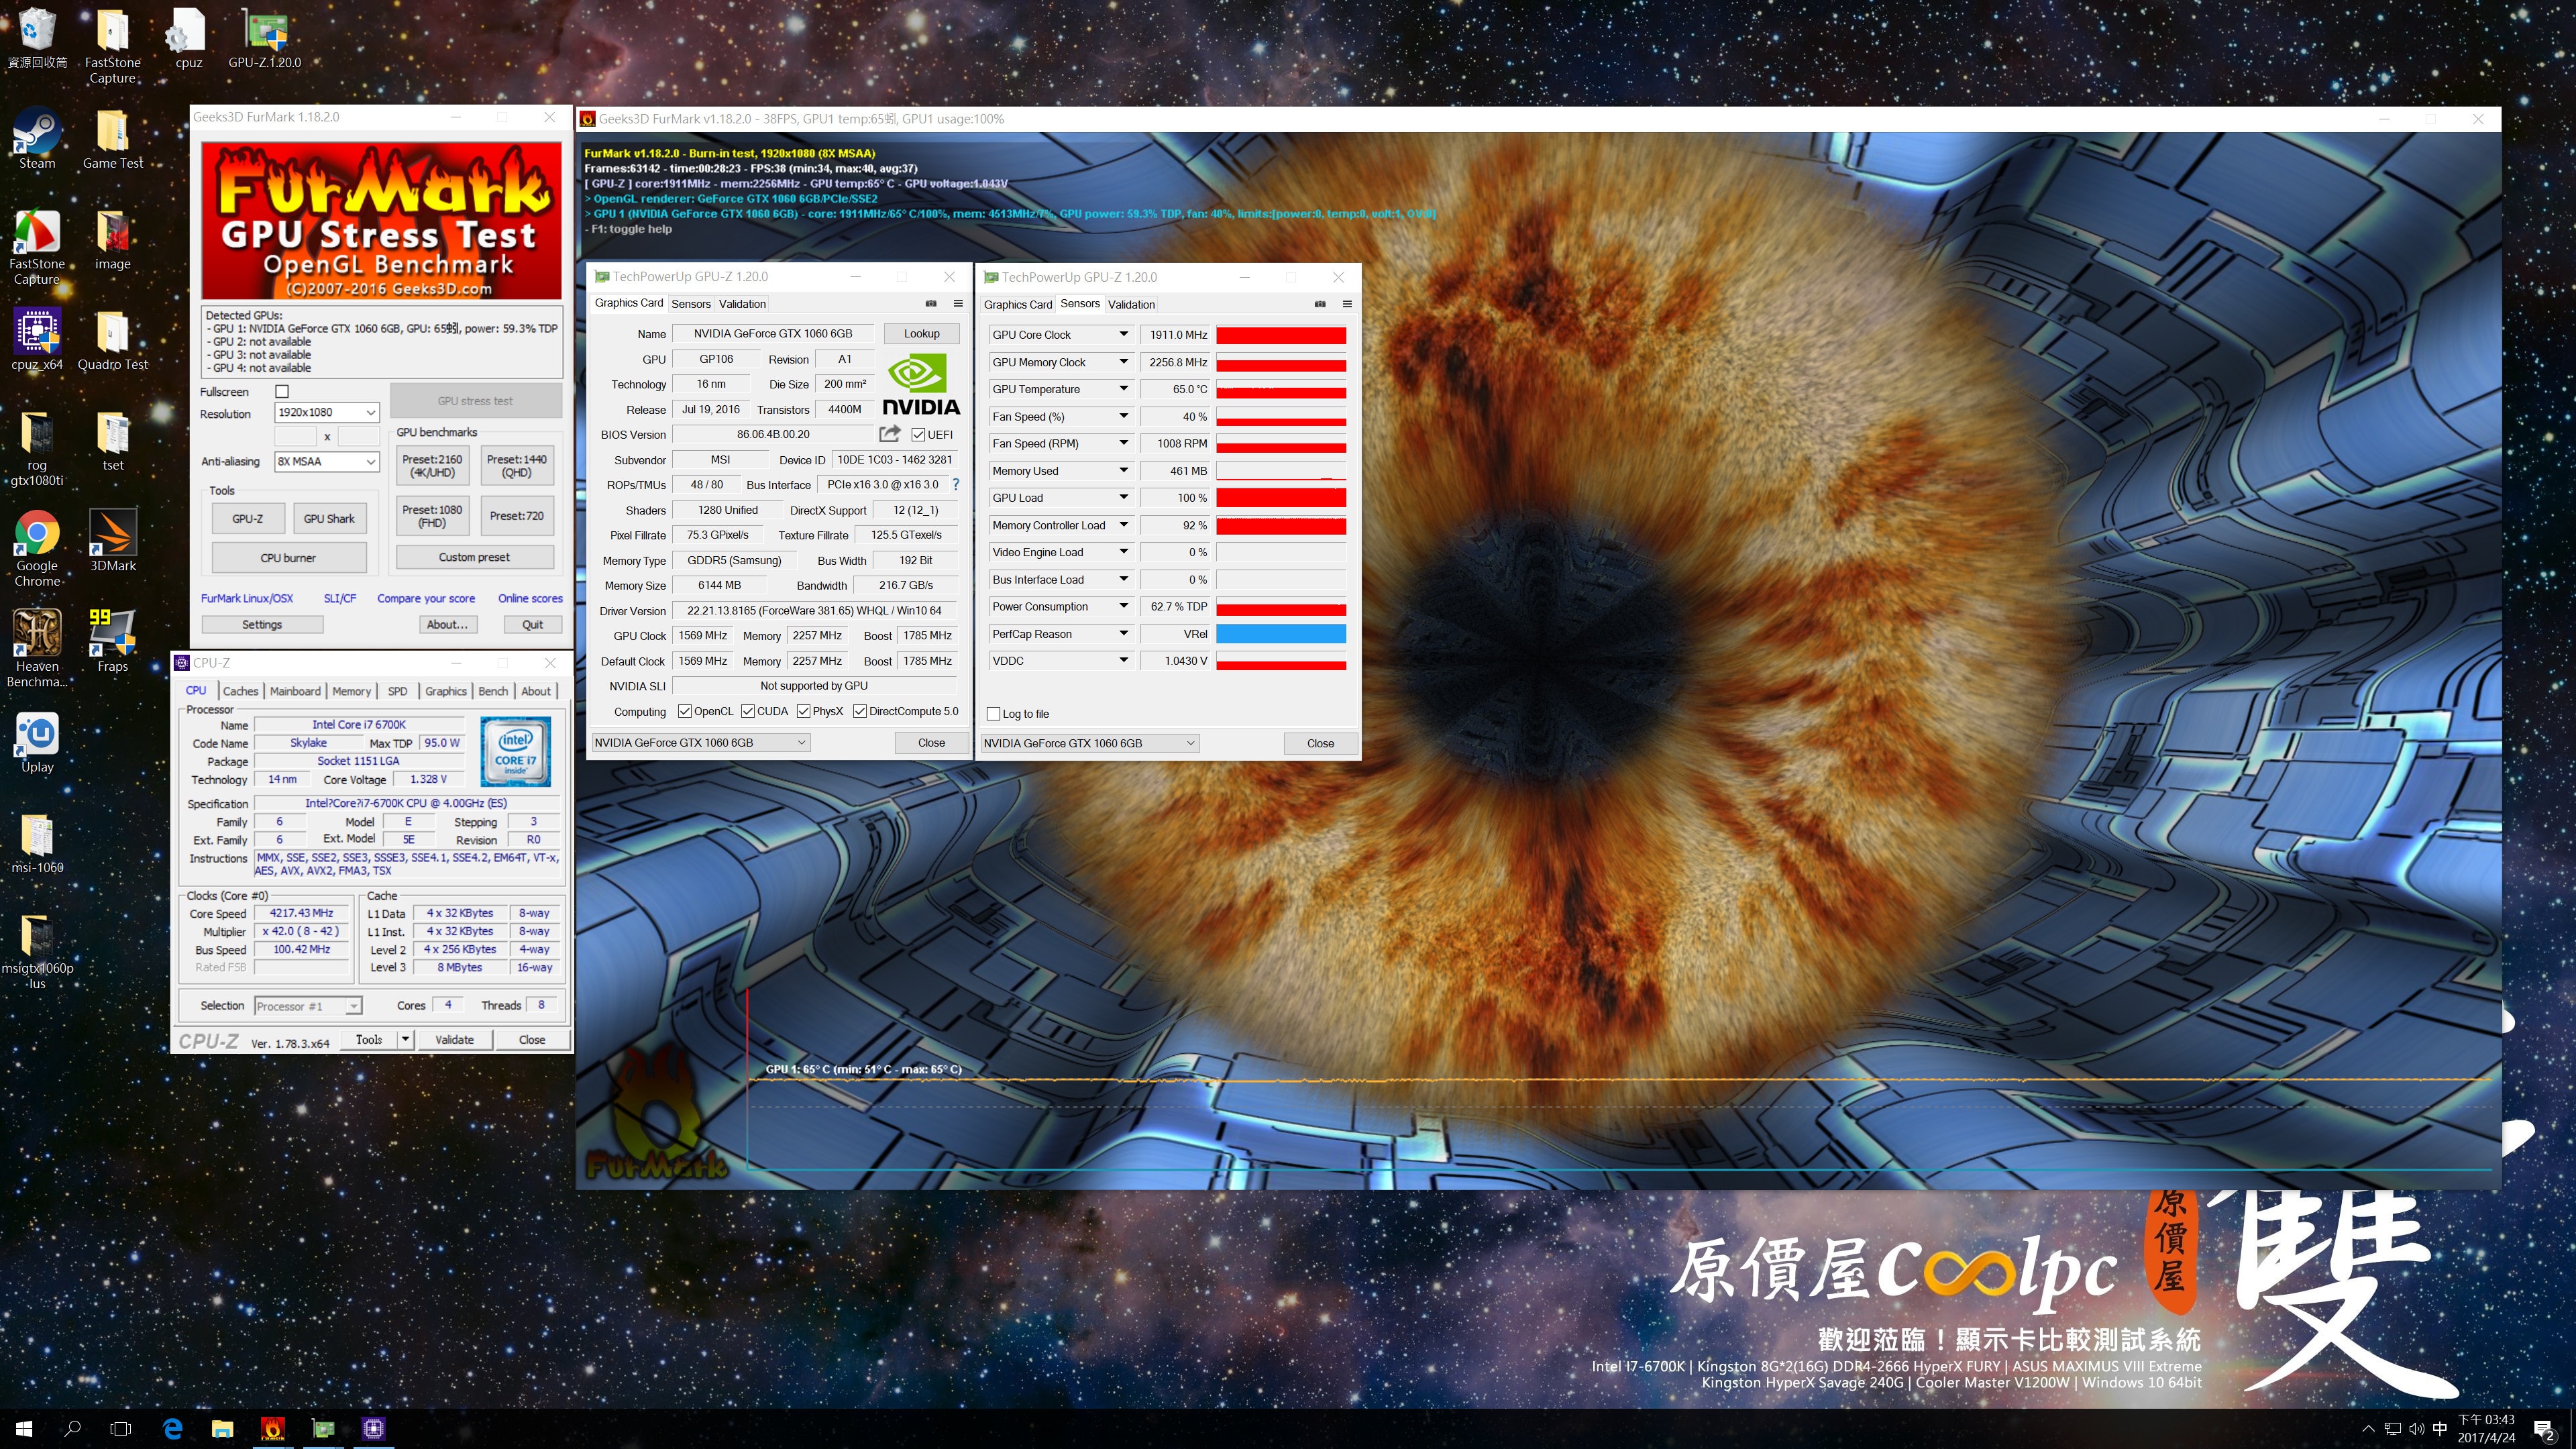Toggle the CUDA computing checkbox
This screenshot has width=2576, height=1449.
747,711
